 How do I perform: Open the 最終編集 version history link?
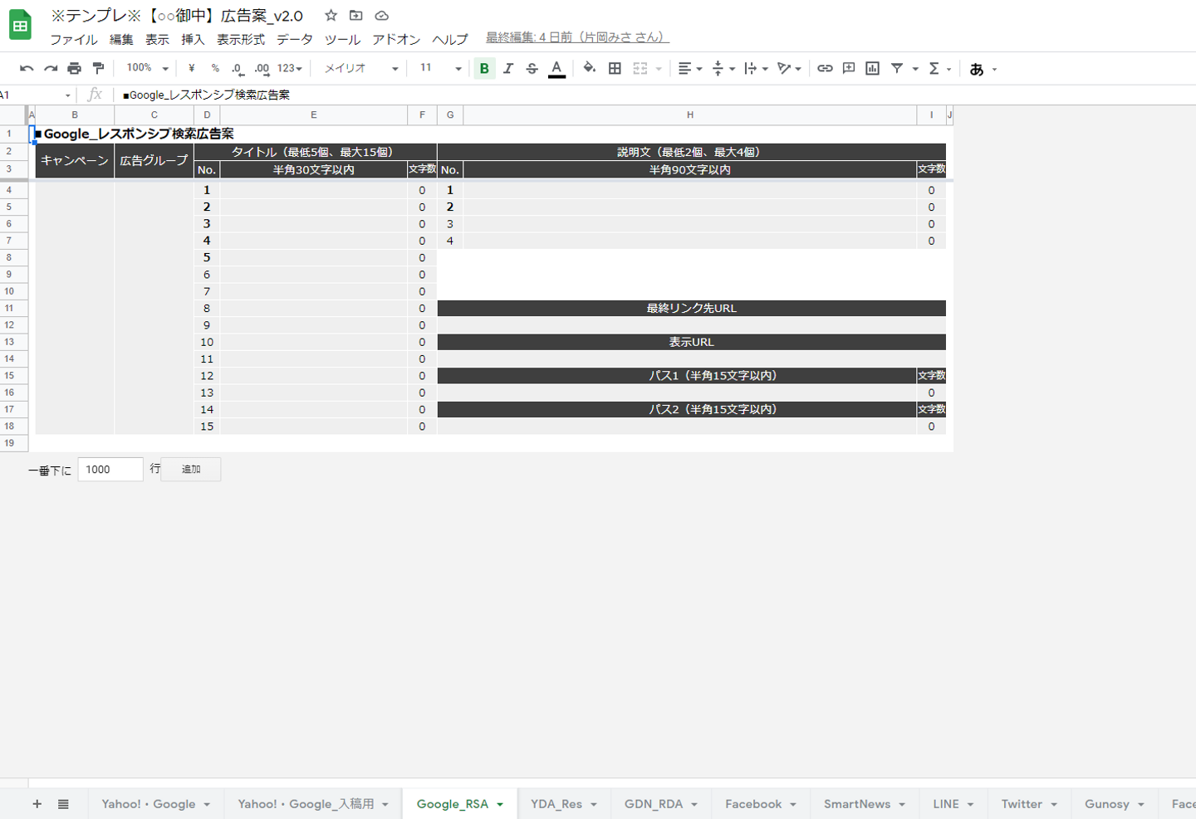(577, 37)
